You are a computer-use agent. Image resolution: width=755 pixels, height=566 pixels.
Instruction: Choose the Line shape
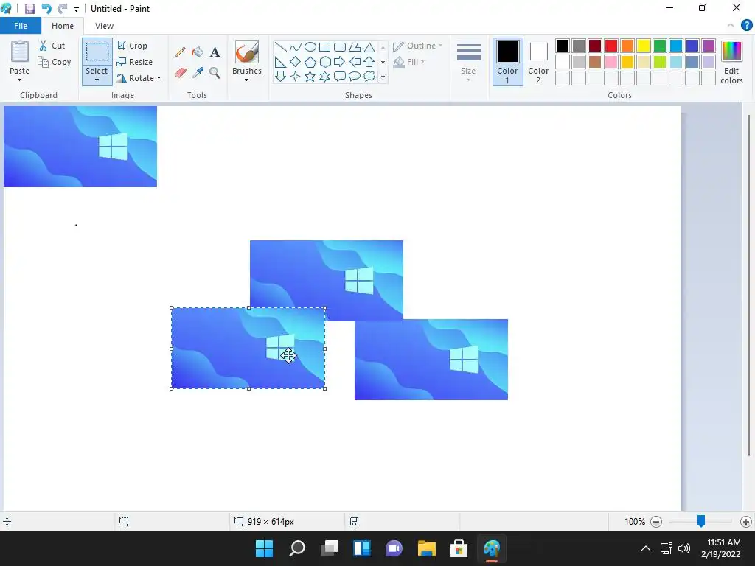(x=280, y=46)
